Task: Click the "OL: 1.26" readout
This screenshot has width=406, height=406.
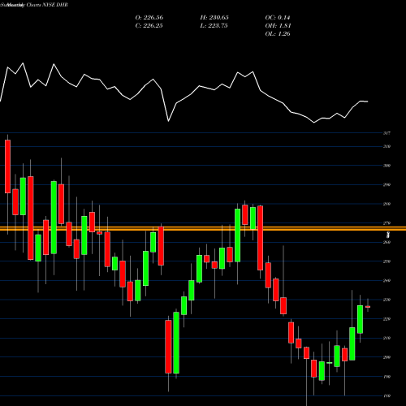Action: point(278,34)
